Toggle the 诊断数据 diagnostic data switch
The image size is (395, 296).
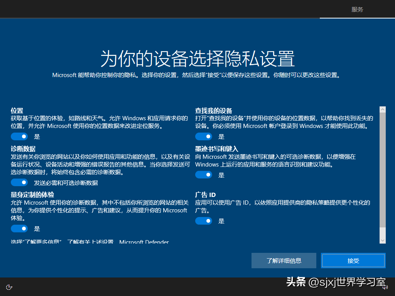coord(19,182)
